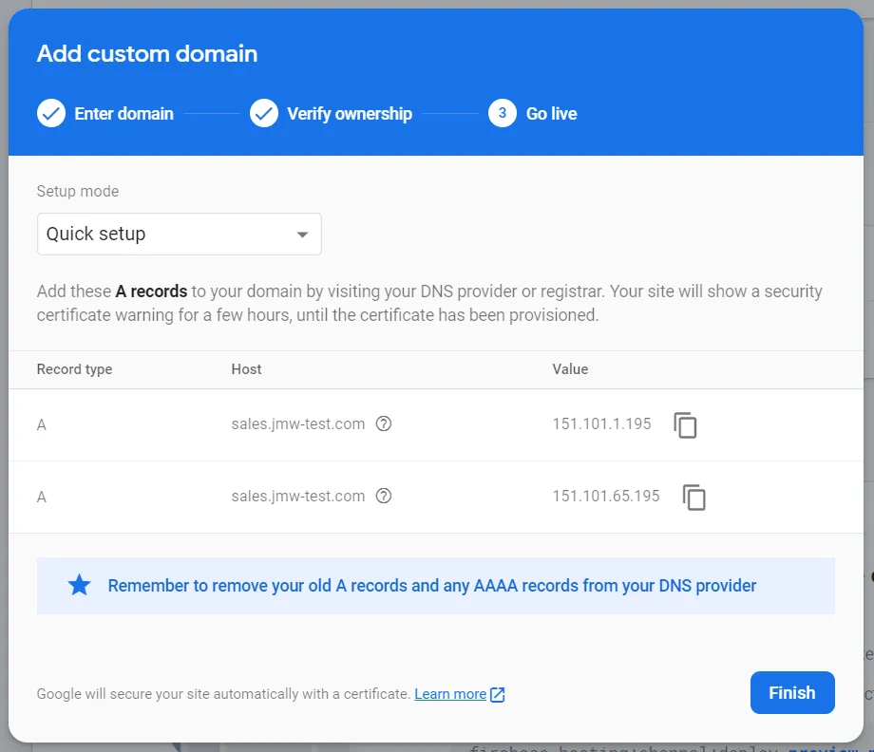Viewport: 874px width, 752px height.
Task: Expand Quick setup options via the dropdown arrow
Action: click(x=302, y=234)
